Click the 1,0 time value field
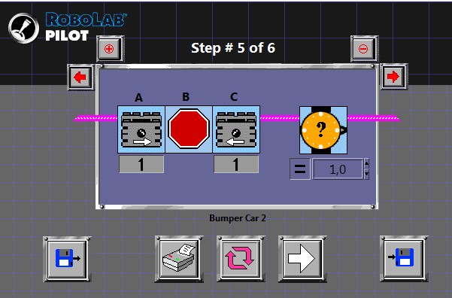Viewport: 452px width, 298px height. (x=338, y=169)
